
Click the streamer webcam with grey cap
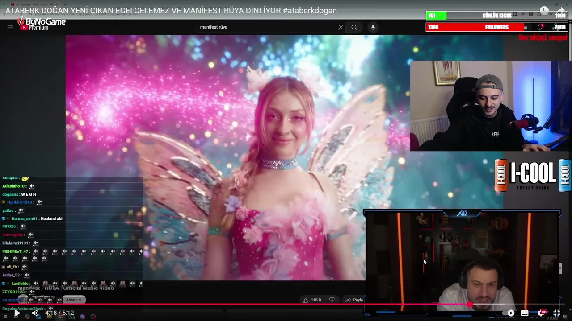click(491, 106)
